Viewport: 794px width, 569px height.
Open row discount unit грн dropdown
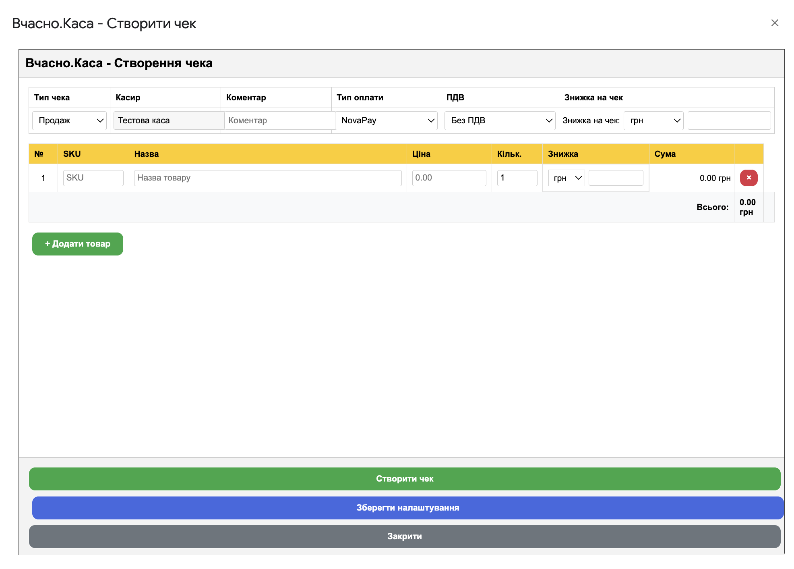pyautogui.click(x=566, y=178)
